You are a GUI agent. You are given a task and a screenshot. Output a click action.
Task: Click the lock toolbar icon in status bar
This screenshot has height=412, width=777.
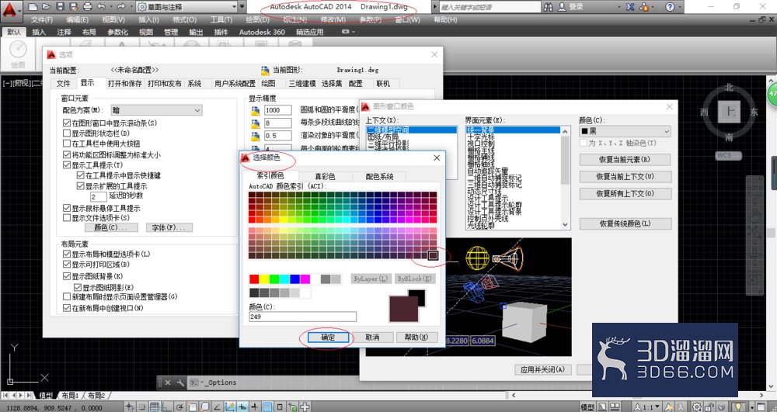(x=709, y=407)
